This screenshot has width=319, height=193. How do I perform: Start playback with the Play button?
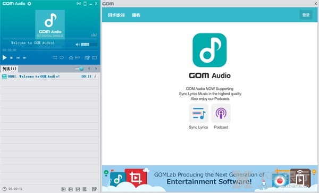[x=4, y=58]
